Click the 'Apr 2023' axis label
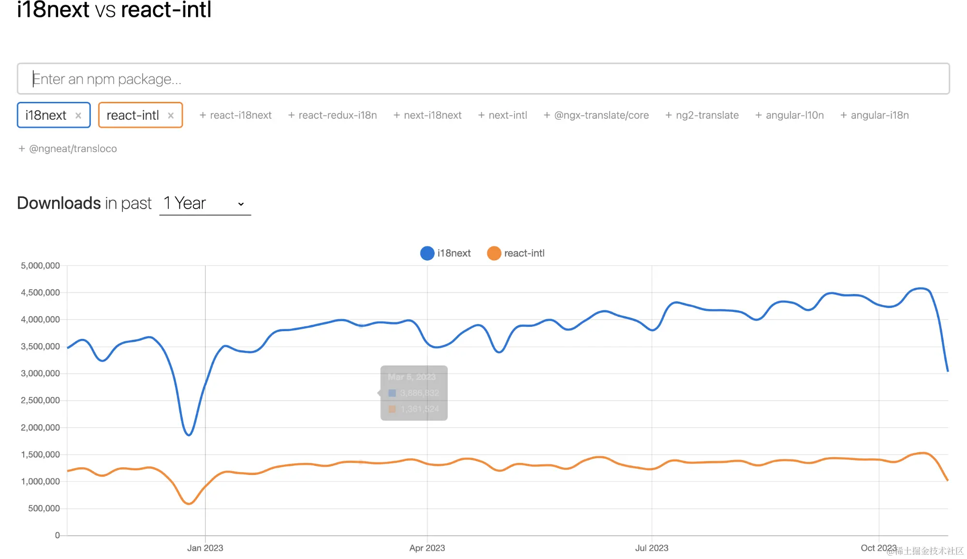967x559 pixels. tap(427, 548)
